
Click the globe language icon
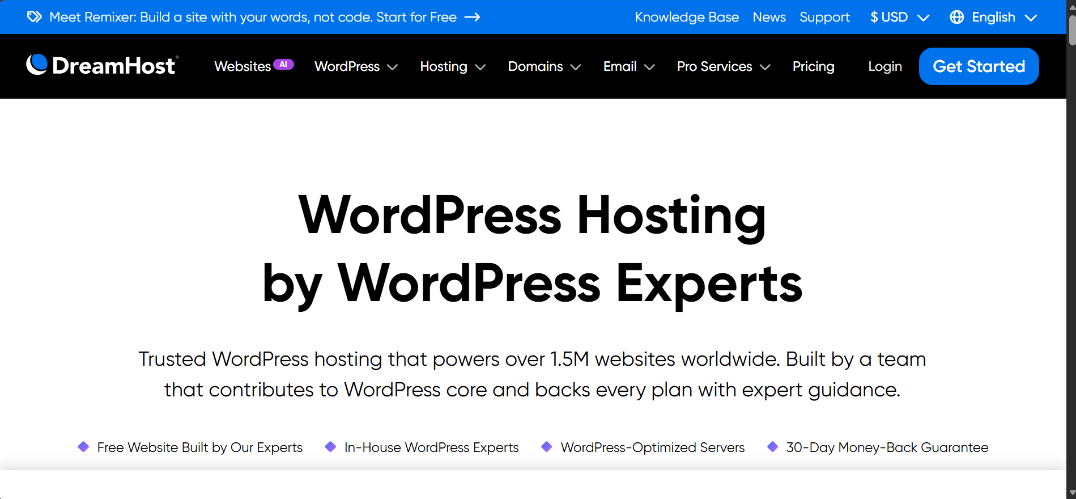pos(957,17)
